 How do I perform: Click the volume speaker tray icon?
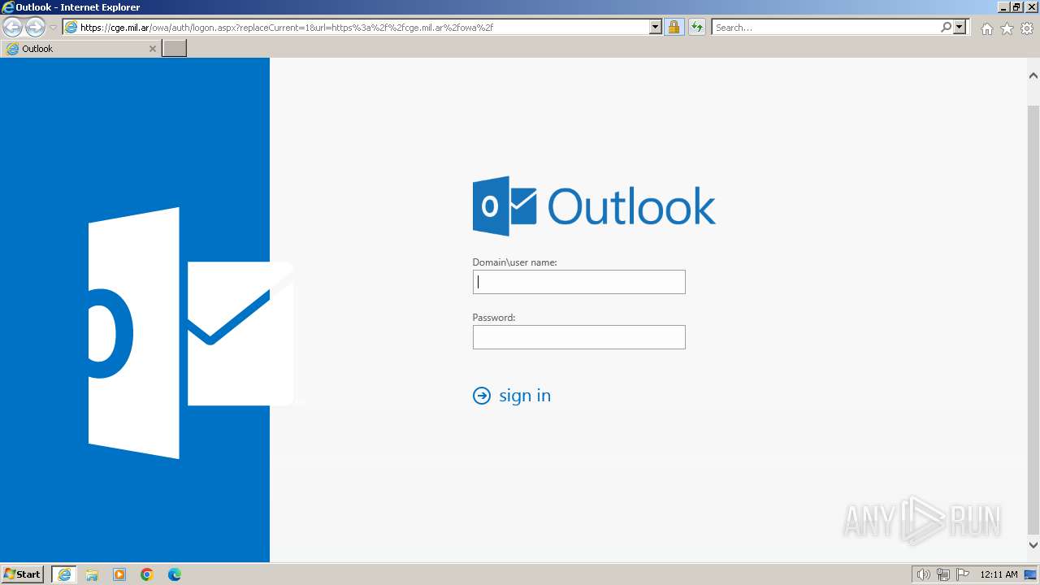click(924, 574)
